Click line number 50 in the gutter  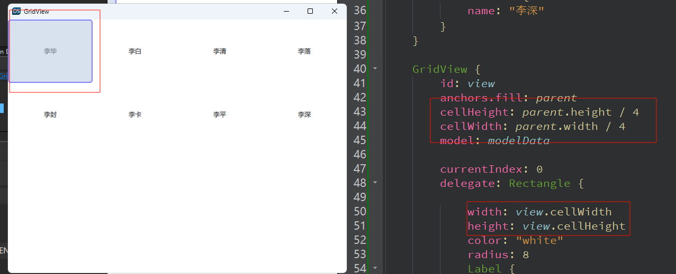point(359,211)
